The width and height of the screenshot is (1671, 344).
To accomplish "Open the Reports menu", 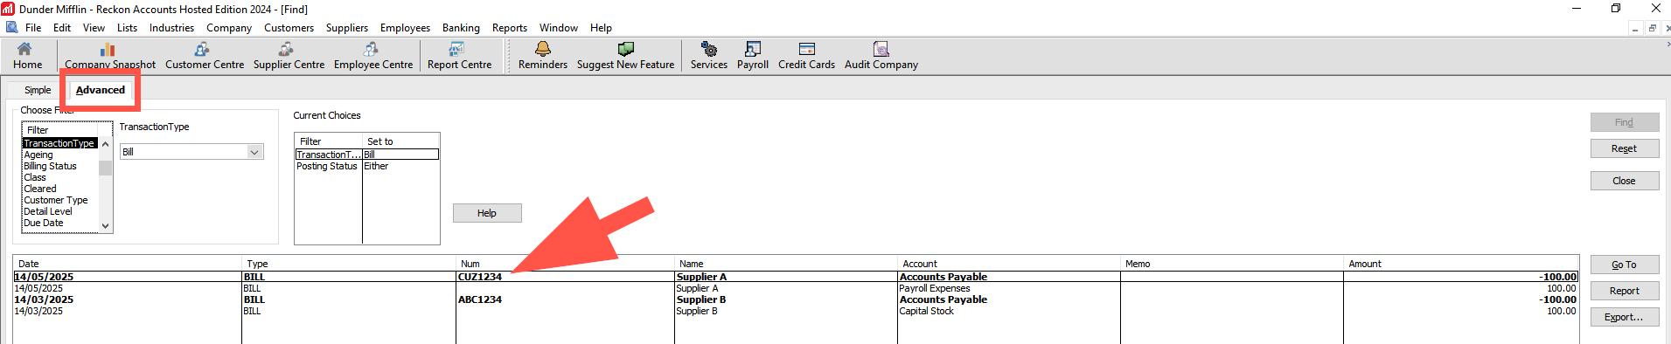I will [510, 28].
